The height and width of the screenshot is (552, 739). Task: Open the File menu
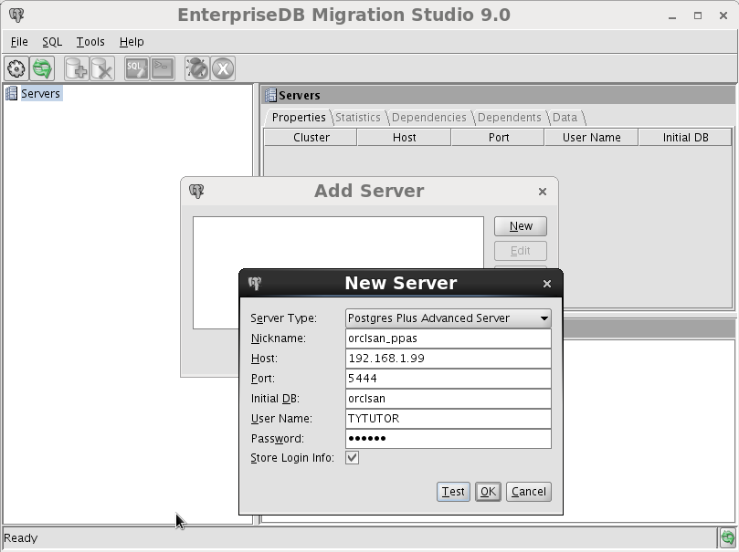tap(19, 42)
